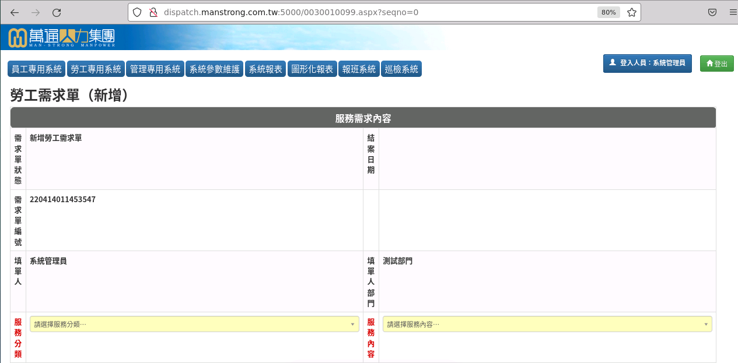Open the 勞工專用系統 menu
This screenshot has width=738, height=363.
click(96, 69)
